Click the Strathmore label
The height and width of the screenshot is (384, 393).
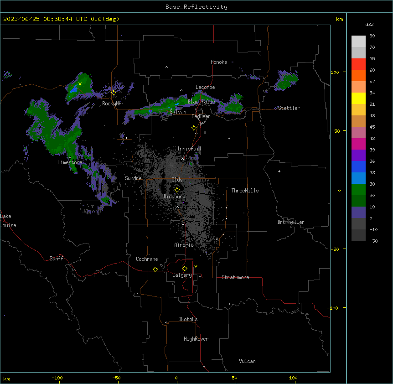(x=235, y=277)
